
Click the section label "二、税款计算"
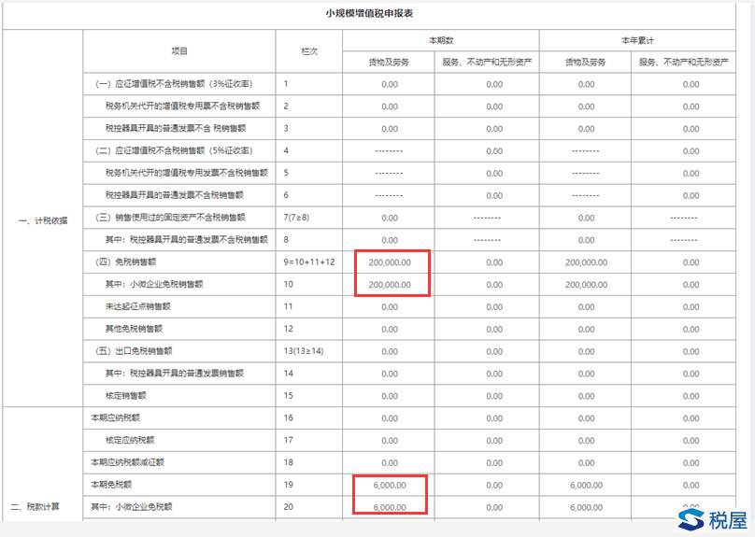coord(36,507)
